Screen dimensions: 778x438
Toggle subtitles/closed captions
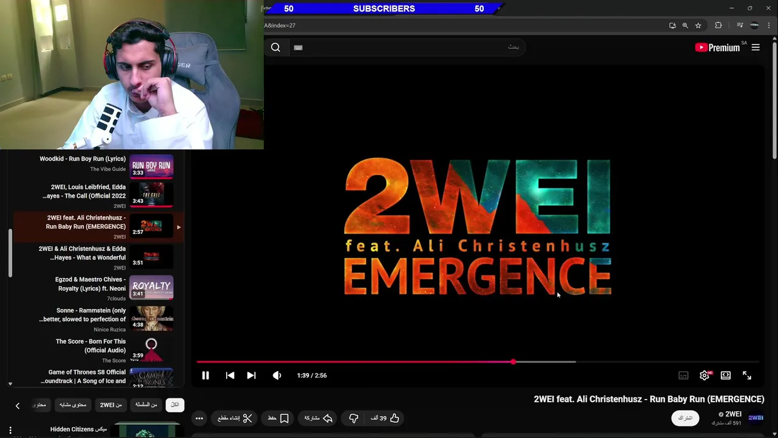pyautogui.click(x=683, y=375)
